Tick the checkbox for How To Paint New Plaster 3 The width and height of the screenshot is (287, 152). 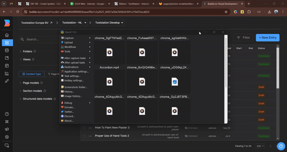[84, 128]
